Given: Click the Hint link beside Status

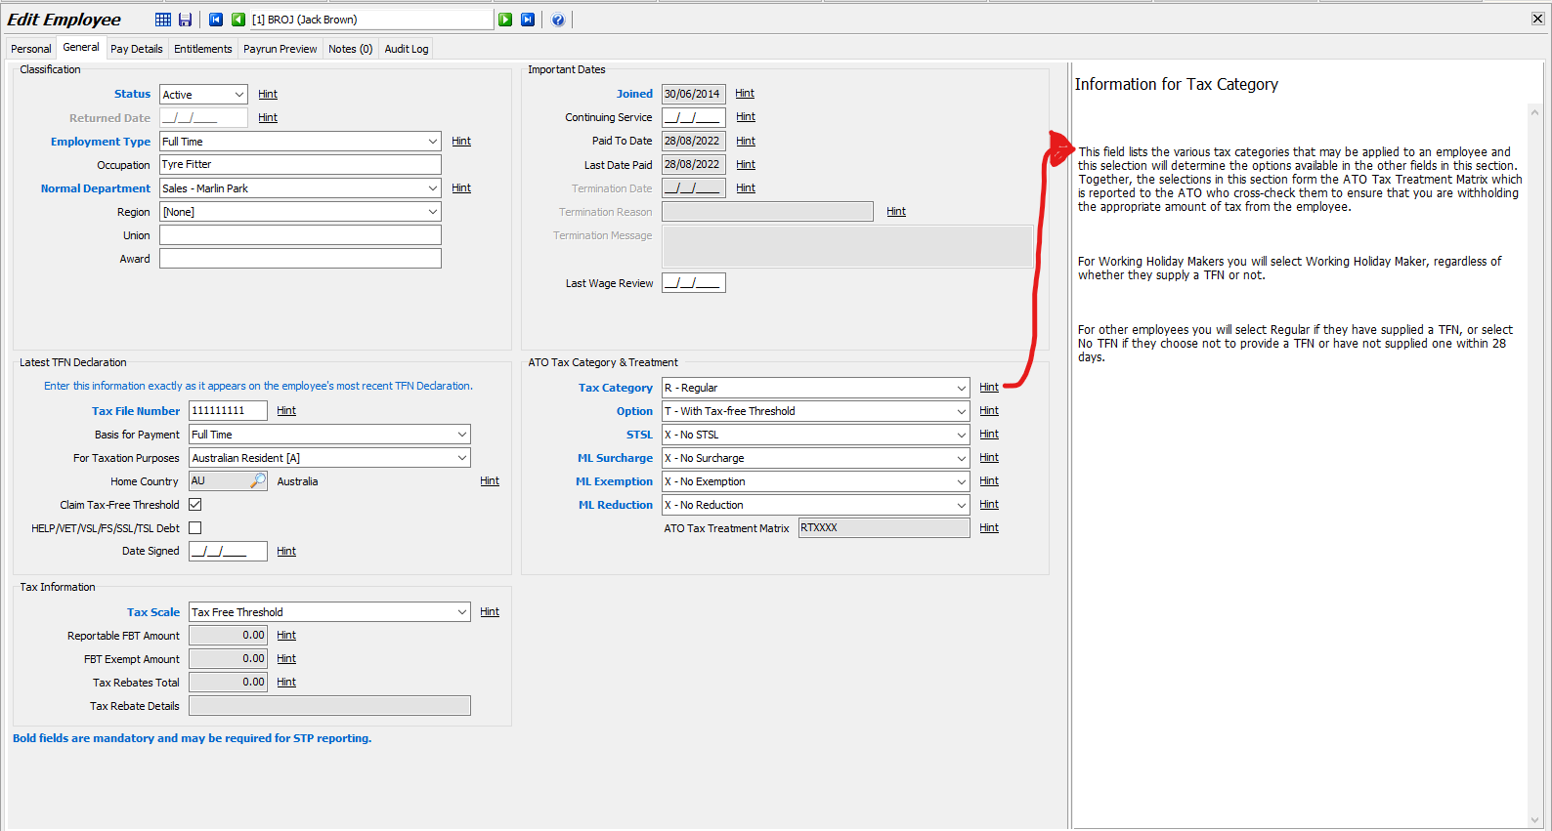Looking at the screenshot, I should 268,95.
